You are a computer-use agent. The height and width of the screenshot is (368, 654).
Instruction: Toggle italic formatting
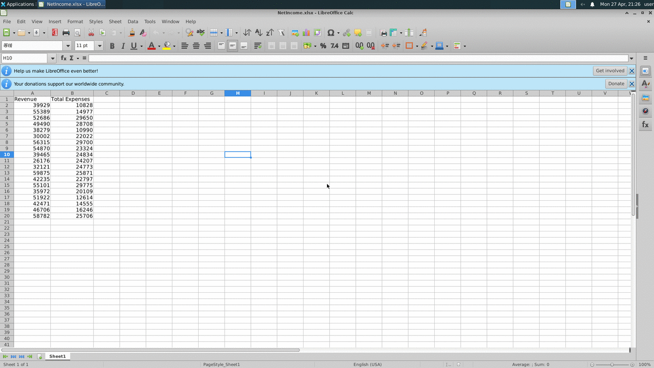click(123, 46)
